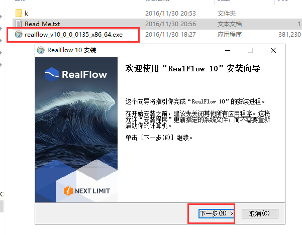
Task: Click the Next button 下一步(N)
Action: (x=216, y=213)
